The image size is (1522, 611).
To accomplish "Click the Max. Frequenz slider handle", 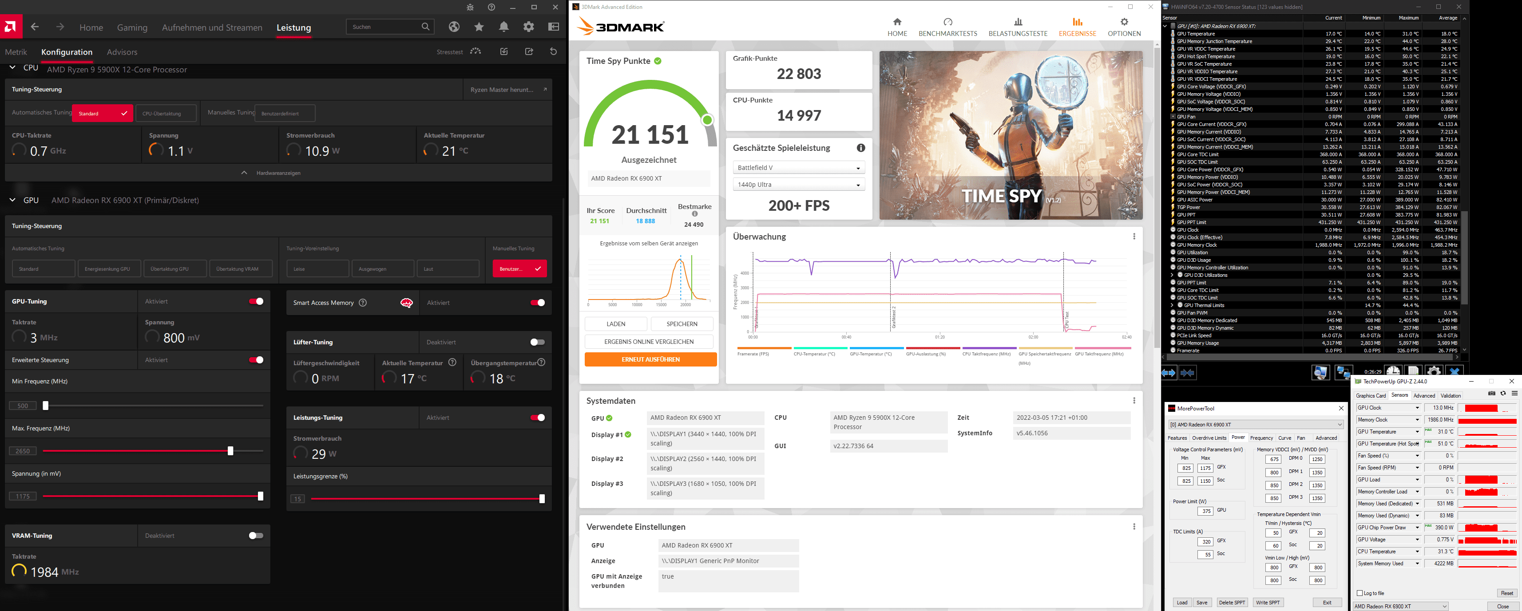I will tap(230, 451).
